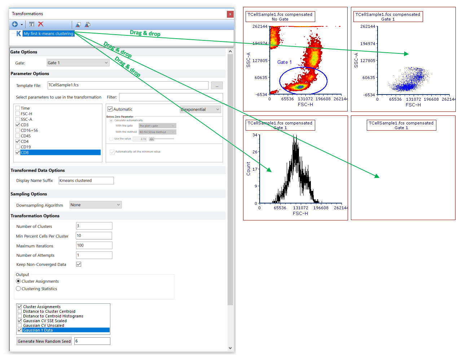
Task: Click the K icon of k-means transformation
Action: tap(19, 34)
